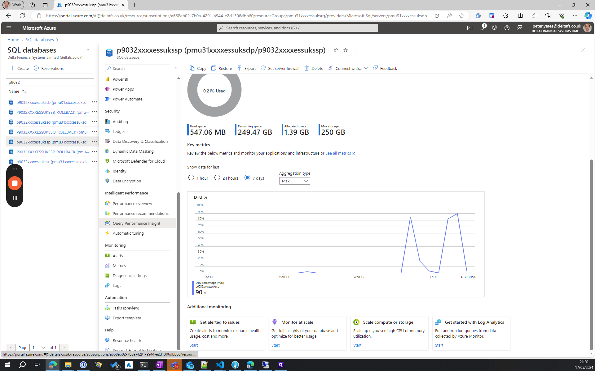Copy the database
Image resolution: width=595 pixels, height=371 pixels.
click(198, 68)
